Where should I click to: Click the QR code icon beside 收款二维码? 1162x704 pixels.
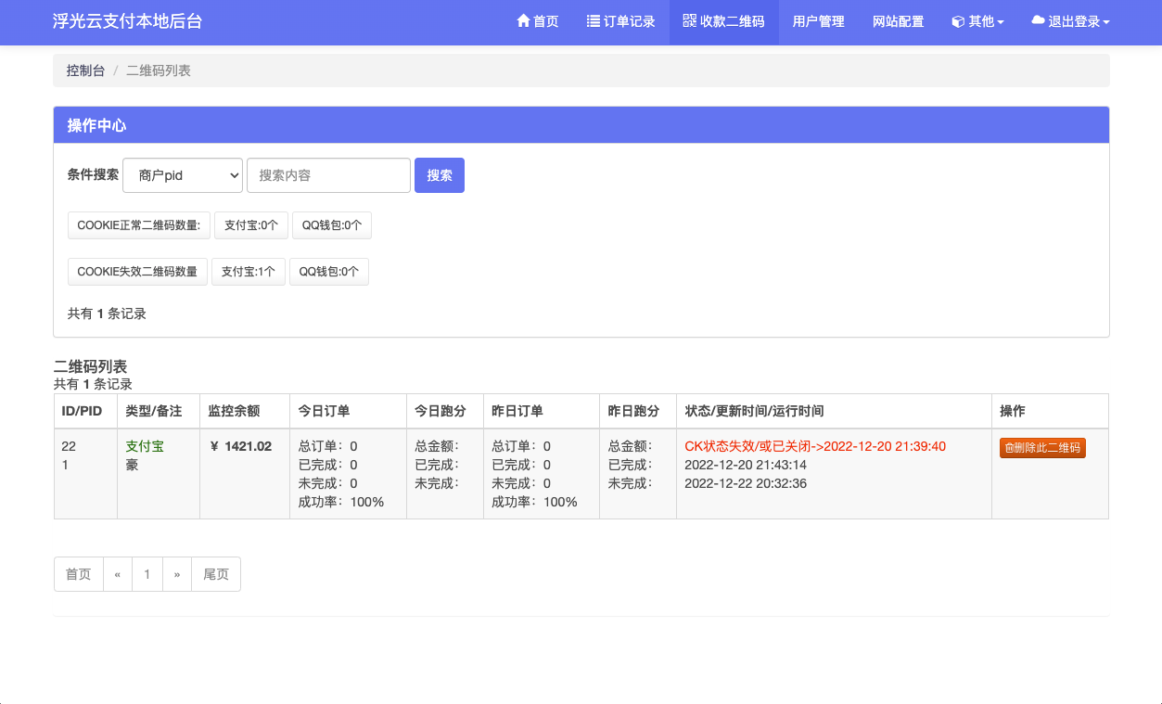click(x=688, y=21)
